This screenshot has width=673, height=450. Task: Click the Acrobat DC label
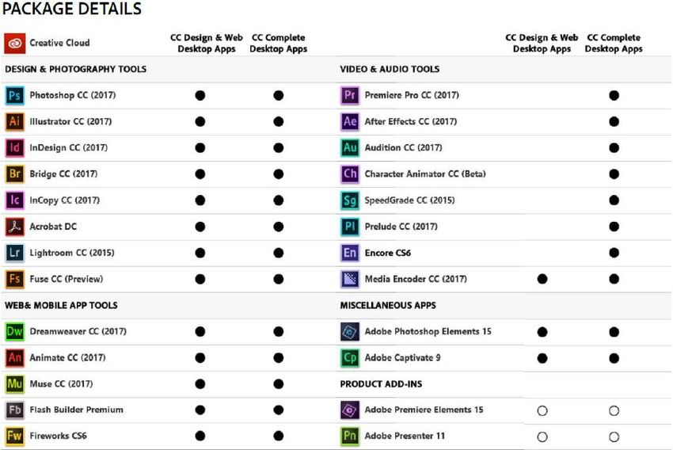pyautogui.click(x=53, y=227)
